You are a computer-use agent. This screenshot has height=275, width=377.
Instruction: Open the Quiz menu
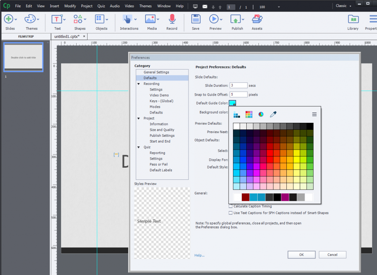pos(101,6)
